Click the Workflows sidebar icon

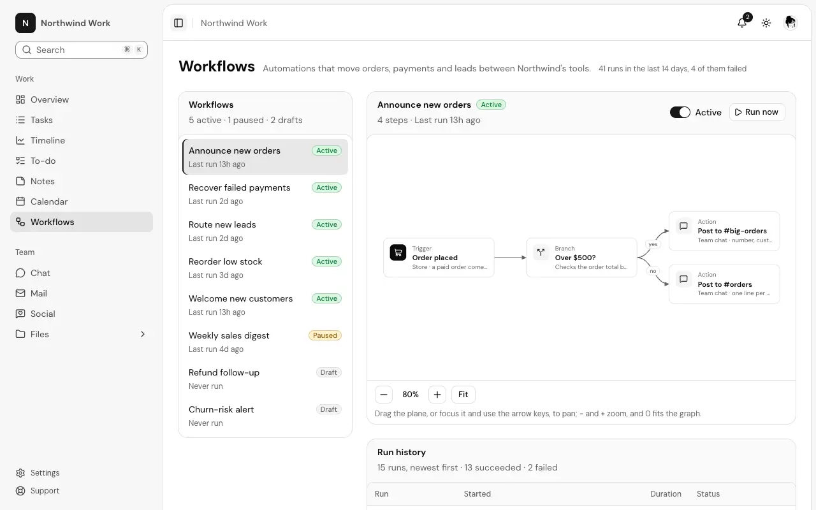20,222
